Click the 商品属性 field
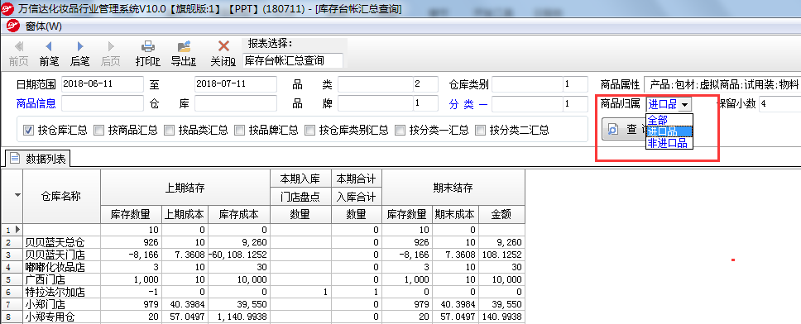 (722, 84)
